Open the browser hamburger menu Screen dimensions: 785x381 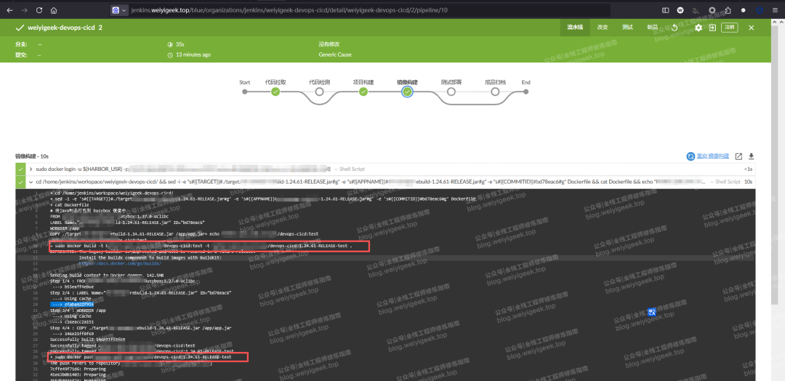coord(775,10)
